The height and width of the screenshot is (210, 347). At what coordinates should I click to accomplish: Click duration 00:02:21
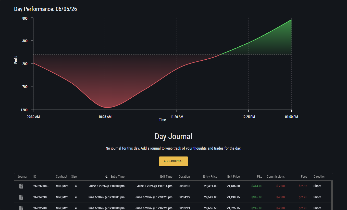point(184,208)
